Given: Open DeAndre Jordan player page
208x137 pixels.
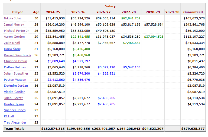Looking at the screenshot, I should click(x=16, y=86).
